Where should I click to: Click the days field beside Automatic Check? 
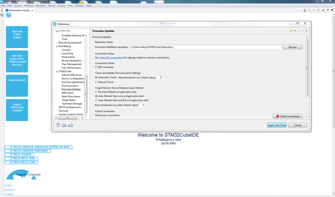[160, 78]
